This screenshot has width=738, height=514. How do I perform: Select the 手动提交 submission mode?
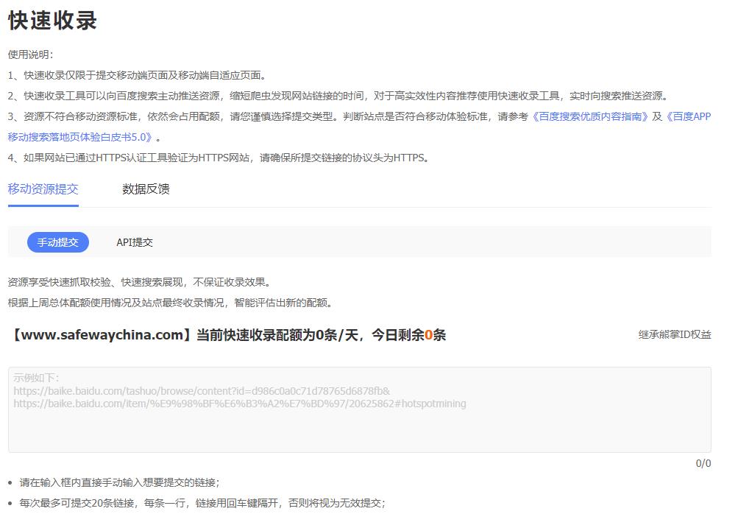click(x=57, y=242)
